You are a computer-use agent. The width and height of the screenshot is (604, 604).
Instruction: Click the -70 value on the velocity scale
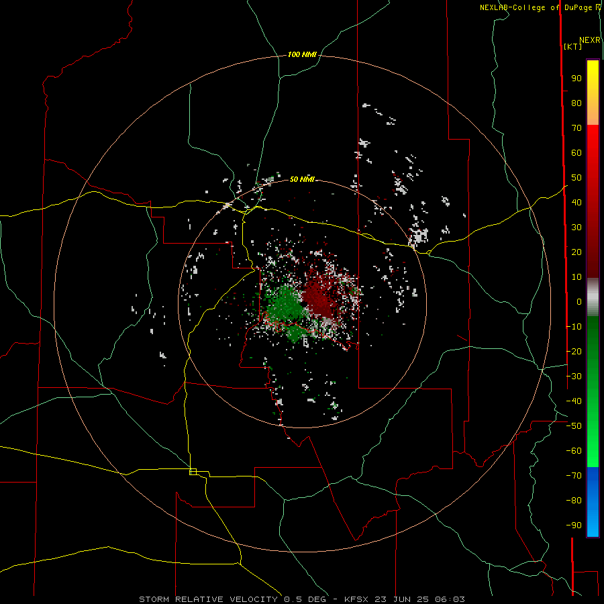(x=574, y=475)
